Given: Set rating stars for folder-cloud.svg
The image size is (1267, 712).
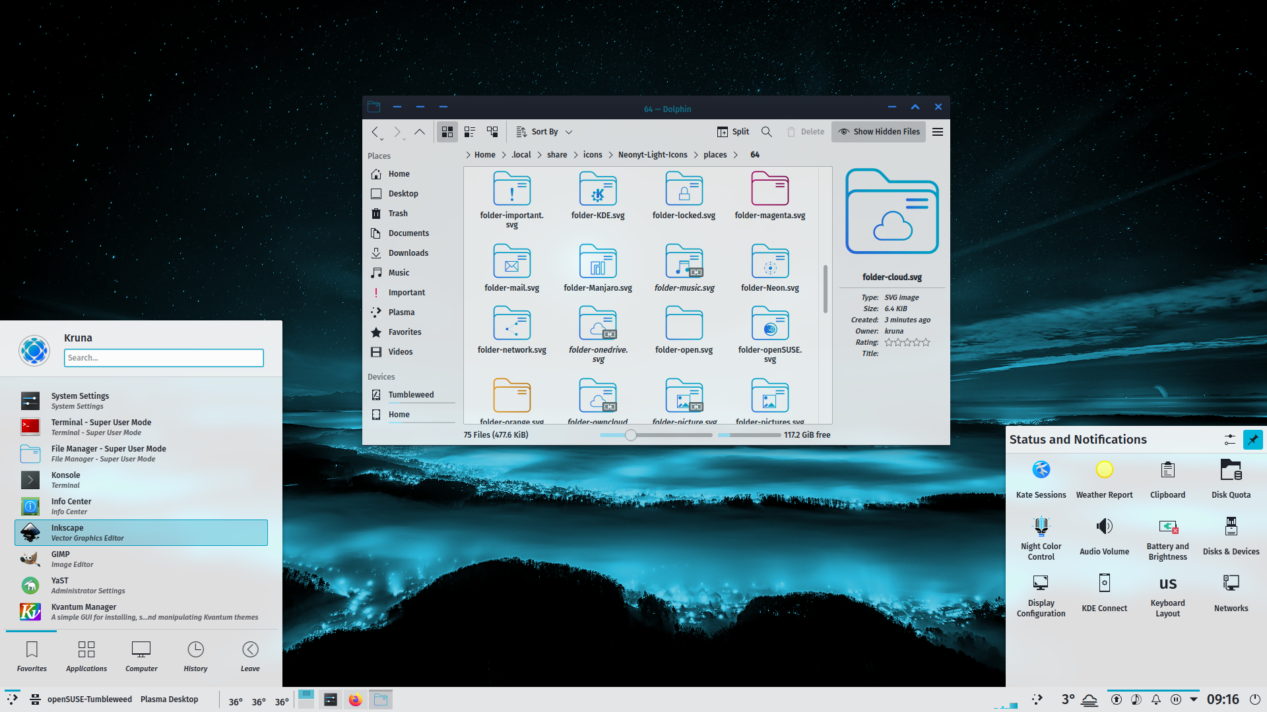Looking at the screenshot, I should click(907, 343).
